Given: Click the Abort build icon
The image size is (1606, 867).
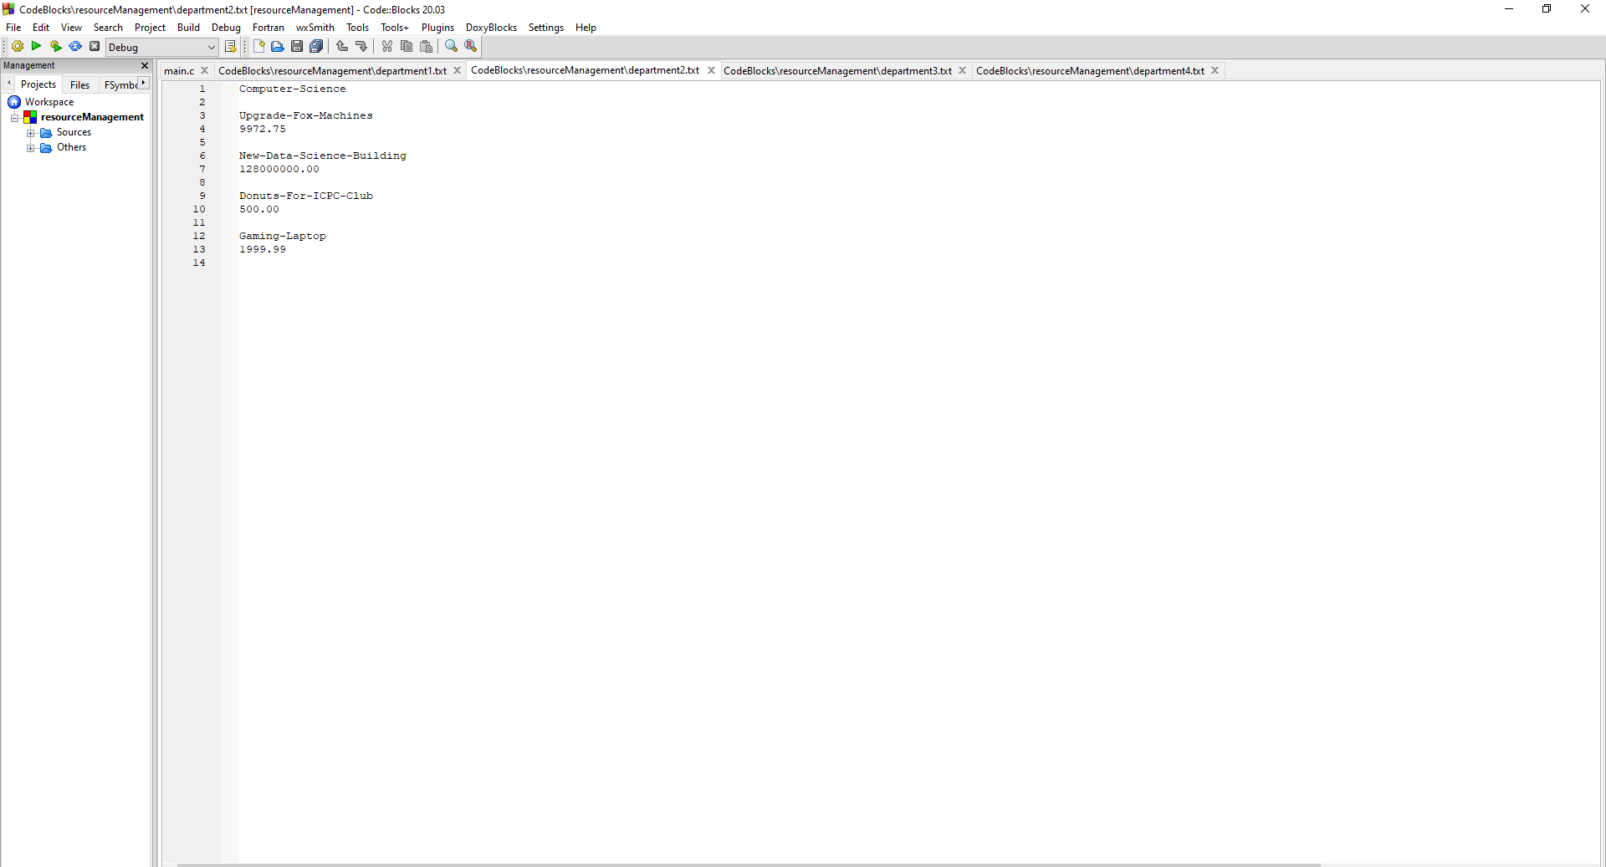Looking at the screenshot, I should (x=94, y=46).
